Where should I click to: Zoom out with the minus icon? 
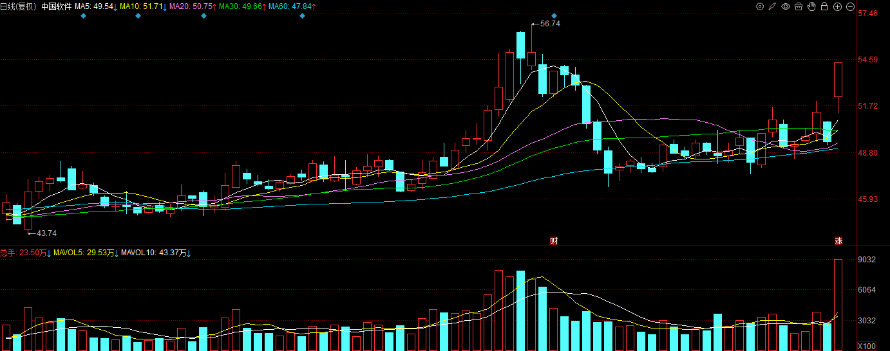(850, 6)
